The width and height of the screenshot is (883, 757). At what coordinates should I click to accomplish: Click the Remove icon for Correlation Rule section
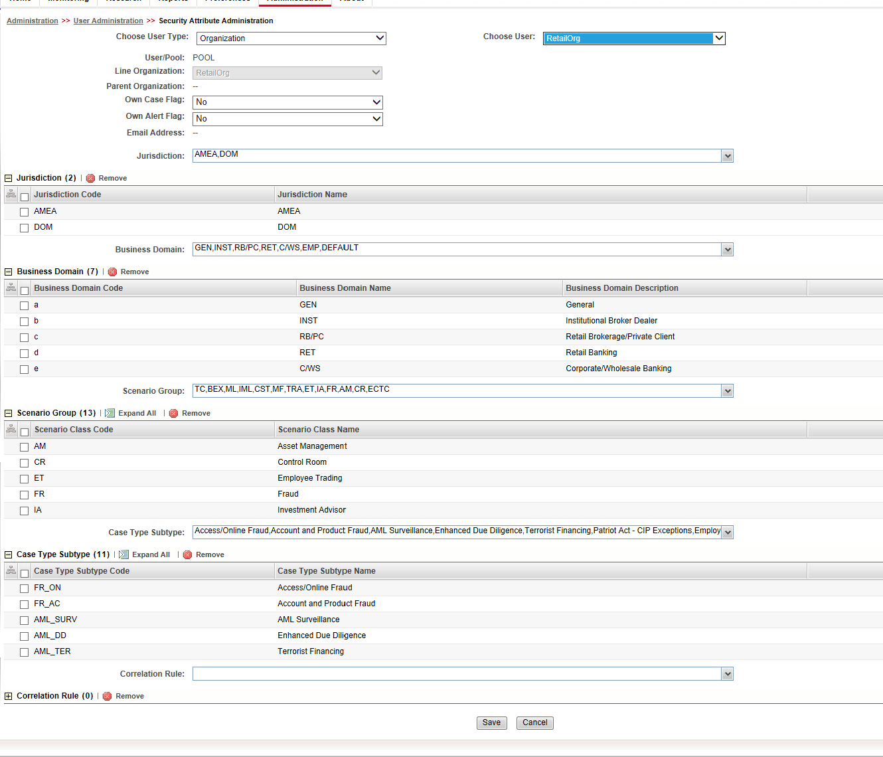108,696
